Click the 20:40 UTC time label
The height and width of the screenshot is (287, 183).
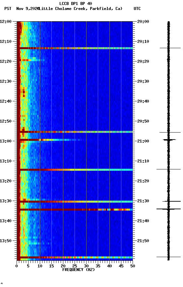[143, 101]
